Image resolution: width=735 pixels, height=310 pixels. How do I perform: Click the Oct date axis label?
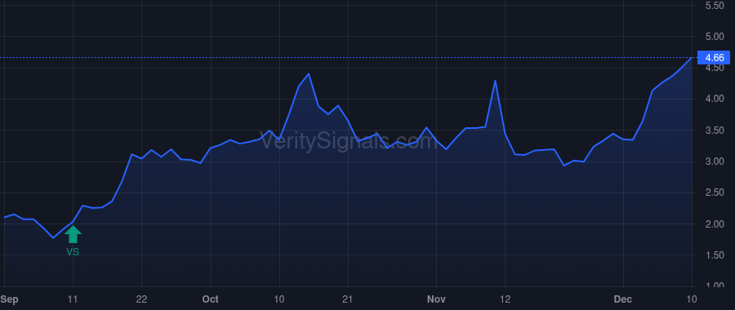[211, 299]
